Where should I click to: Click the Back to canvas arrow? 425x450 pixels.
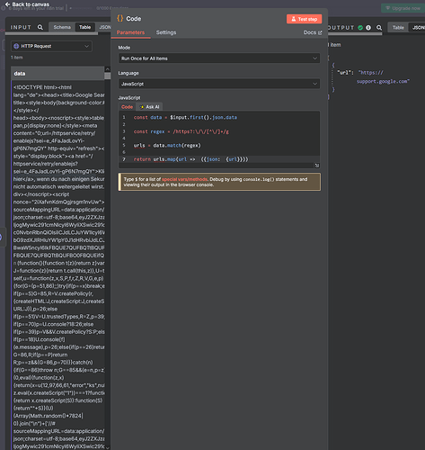pos(8,4)
